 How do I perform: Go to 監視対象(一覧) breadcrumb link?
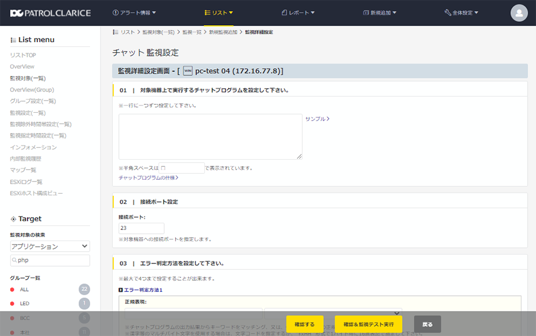coord(158,32)
